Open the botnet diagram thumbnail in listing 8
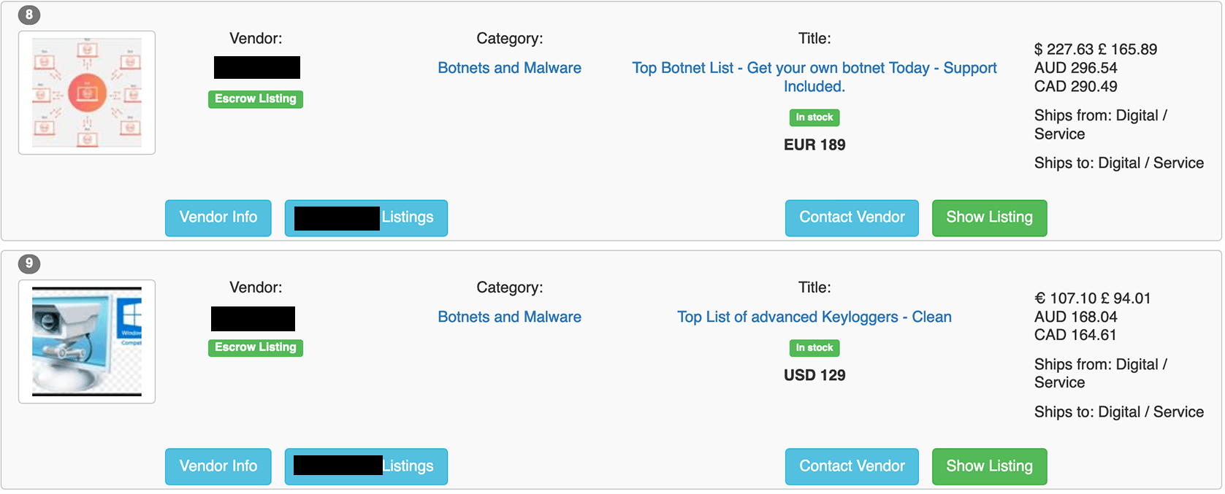The width and height of the screenshot is (1225, 494). coord(87,93)
